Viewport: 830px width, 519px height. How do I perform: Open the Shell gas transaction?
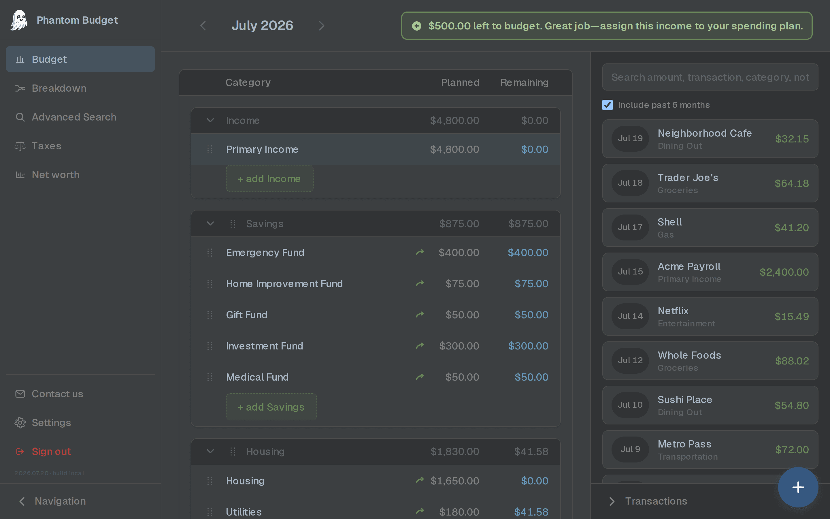click(x=710, y=227)
